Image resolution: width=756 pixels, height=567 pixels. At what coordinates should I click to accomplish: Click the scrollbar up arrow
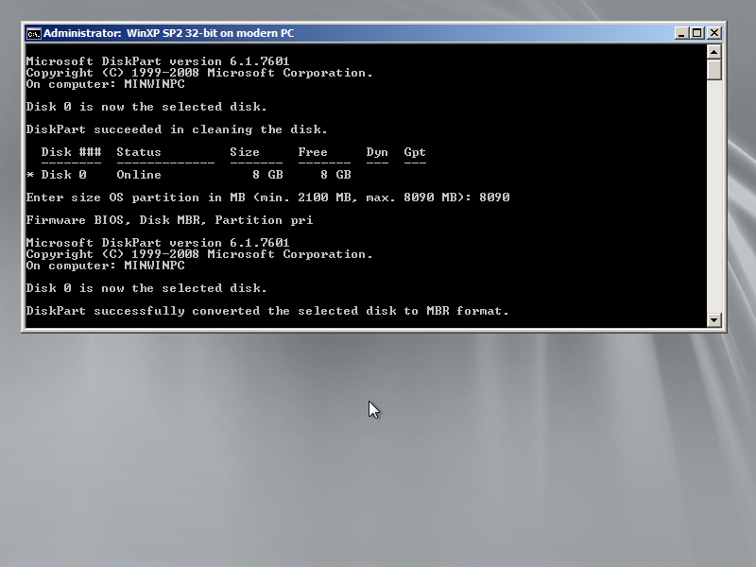click(714, 52)
